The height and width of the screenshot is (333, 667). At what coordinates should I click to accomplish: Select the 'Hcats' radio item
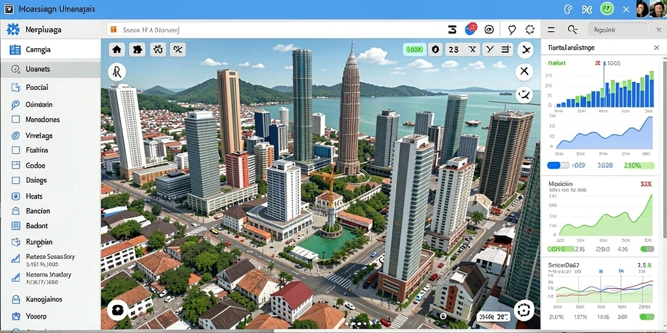pyautogui.click(x=16, y=196)
